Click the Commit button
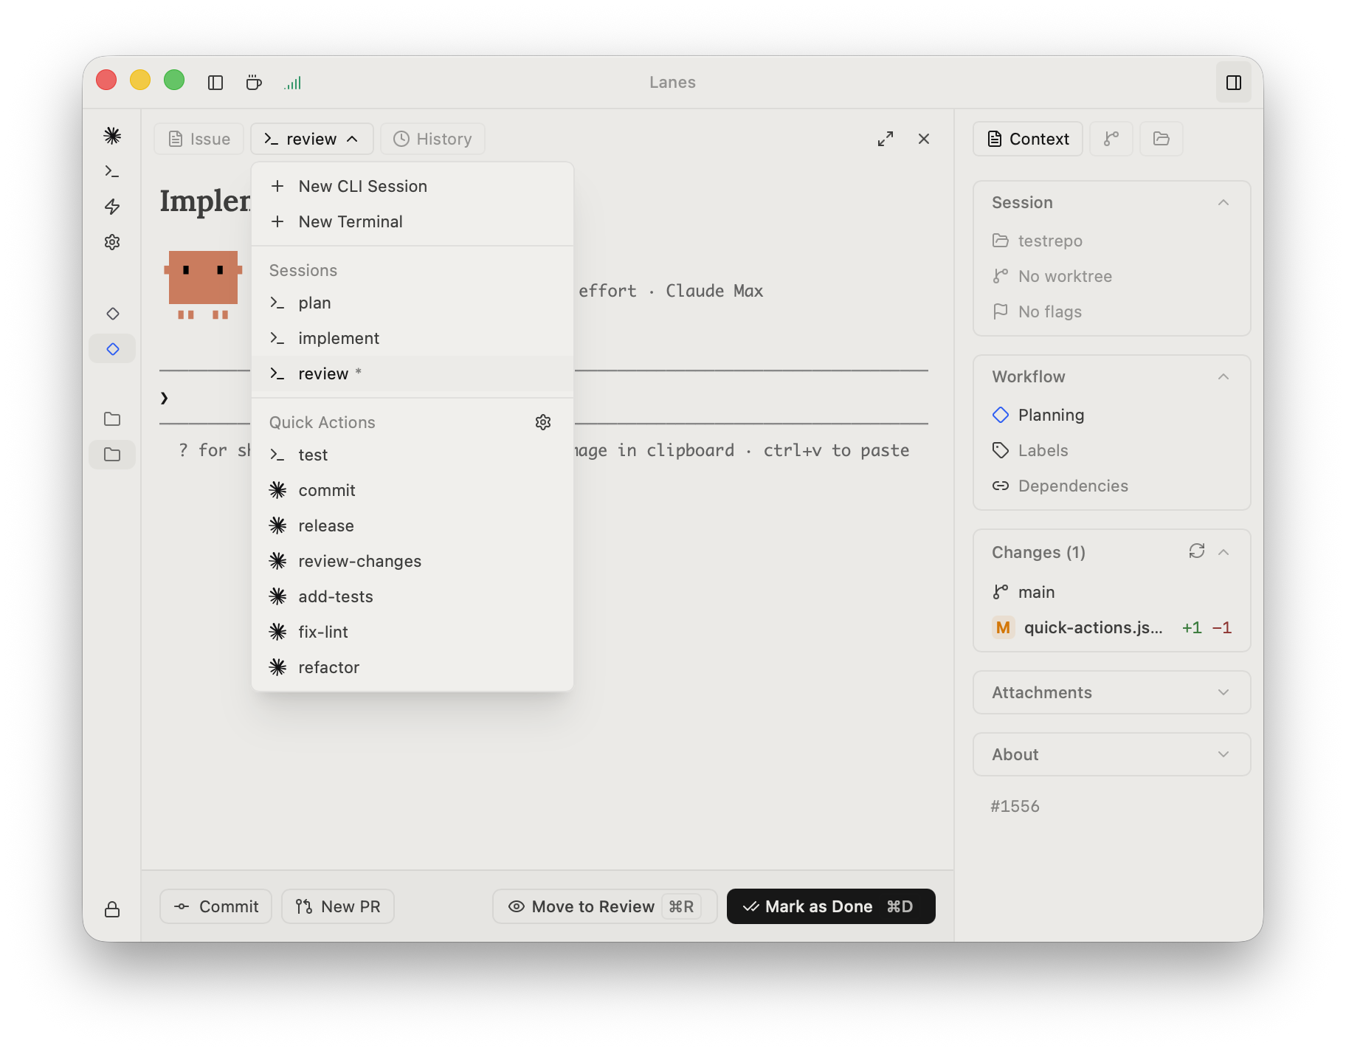Screen dimensions: 1346x1051 [215, 906]
